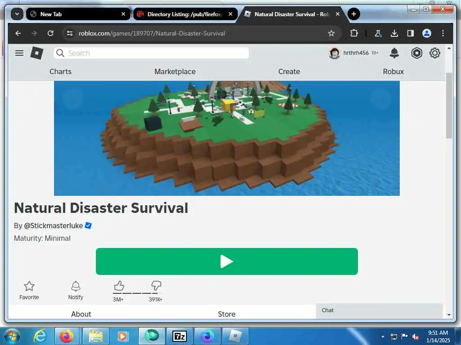This screenshot has width=461, height=345.
Task: Switch to the Store tab
Action: click(226, 314)
